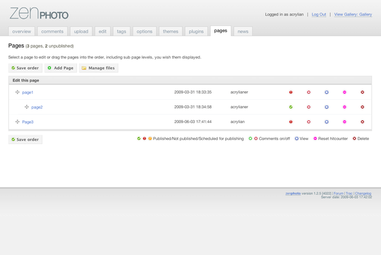The image size is (381, 255).
Task: Open the themes tab
Action: tap(171, 31)
